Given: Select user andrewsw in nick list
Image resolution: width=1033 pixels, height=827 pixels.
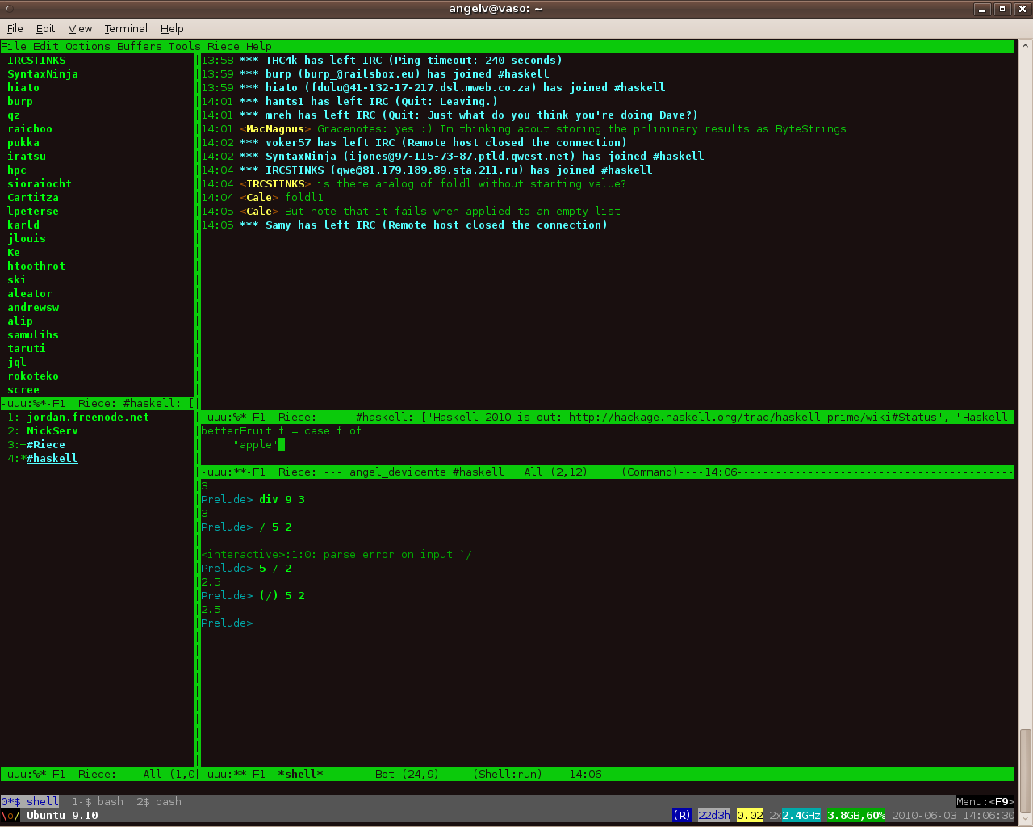Looking at the screenshot, I should pos(33,308).
